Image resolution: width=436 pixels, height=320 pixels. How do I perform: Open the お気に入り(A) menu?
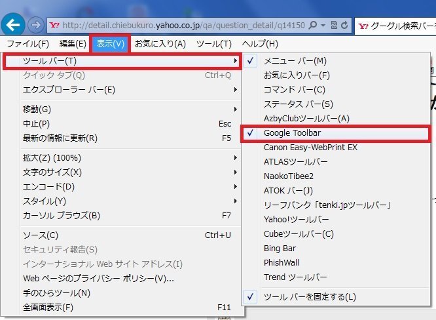coord(160,44)
